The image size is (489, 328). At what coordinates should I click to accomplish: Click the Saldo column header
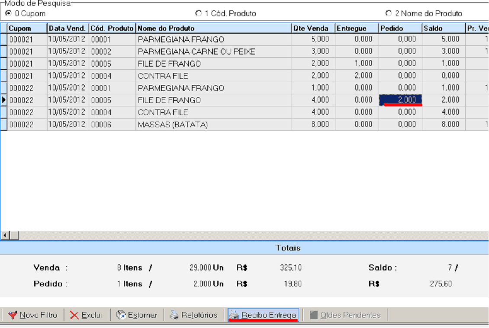pyautogui.click(x=443, y=28)
